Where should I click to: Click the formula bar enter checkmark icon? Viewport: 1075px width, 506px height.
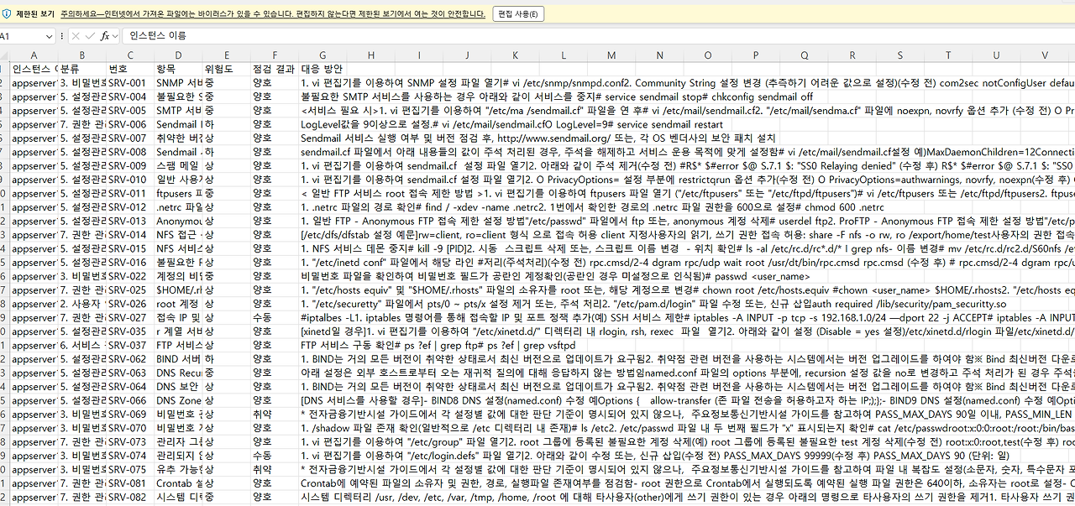tap(90, 36)
